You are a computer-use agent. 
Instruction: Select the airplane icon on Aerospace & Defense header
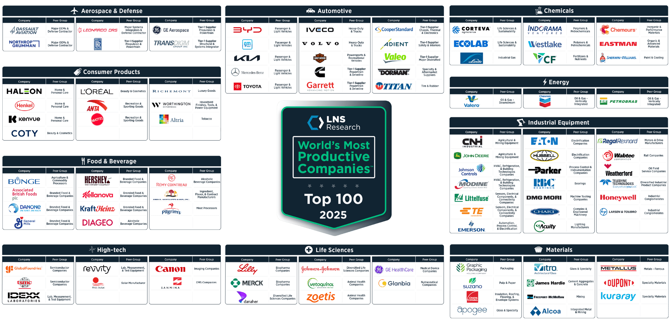[74, 10]
